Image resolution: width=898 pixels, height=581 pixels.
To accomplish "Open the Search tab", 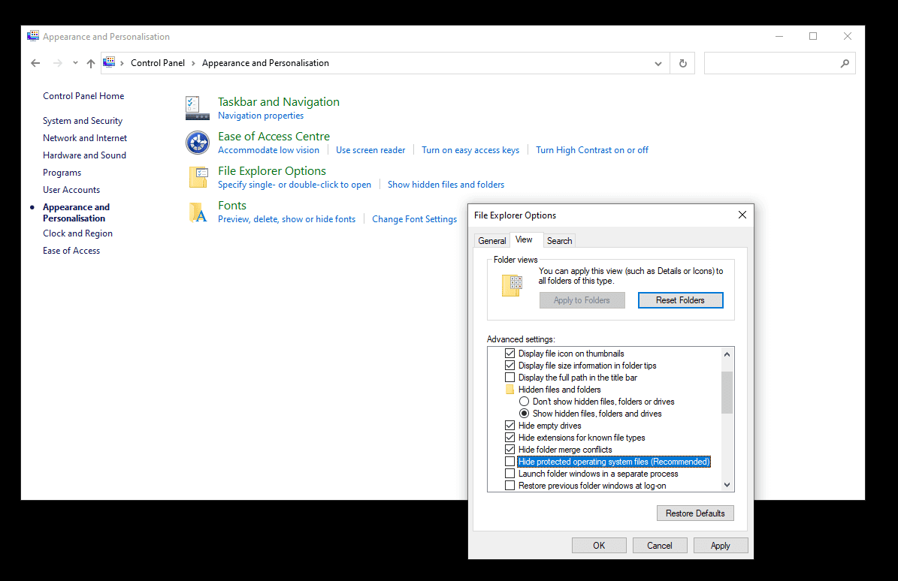I will [559, 240].
